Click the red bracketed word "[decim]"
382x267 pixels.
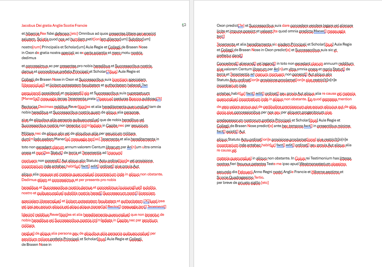(x=28, y=215)
